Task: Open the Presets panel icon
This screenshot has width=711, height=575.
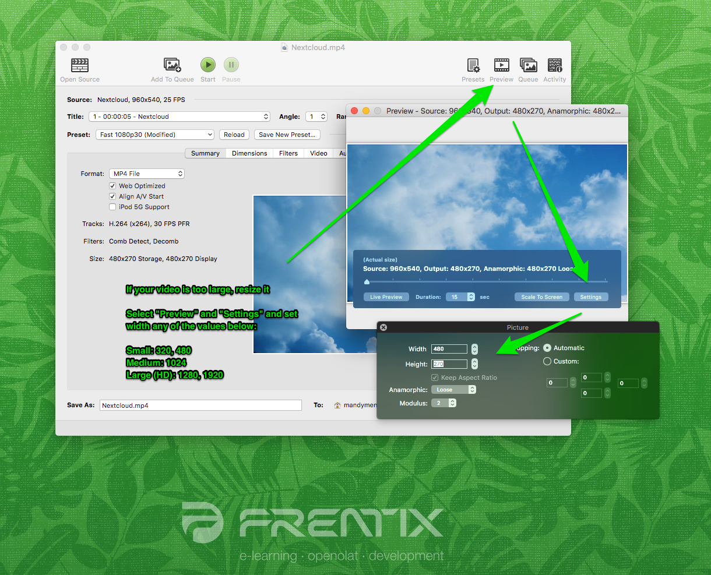Action: click(473, 65)
